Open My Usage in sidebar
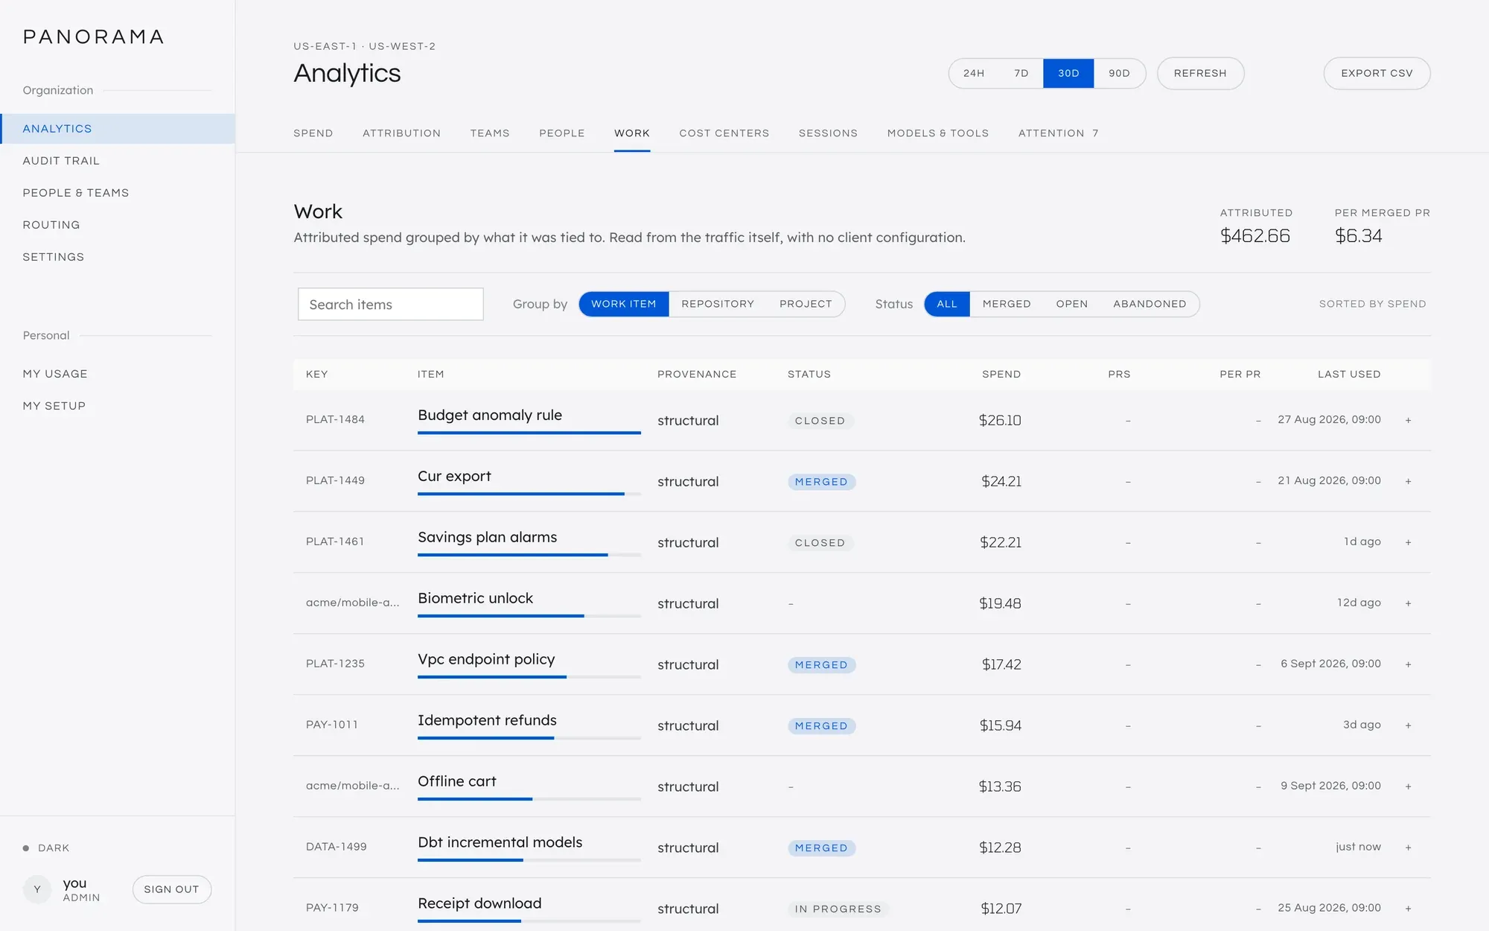1489x931 pixels. tap(118, 374)
